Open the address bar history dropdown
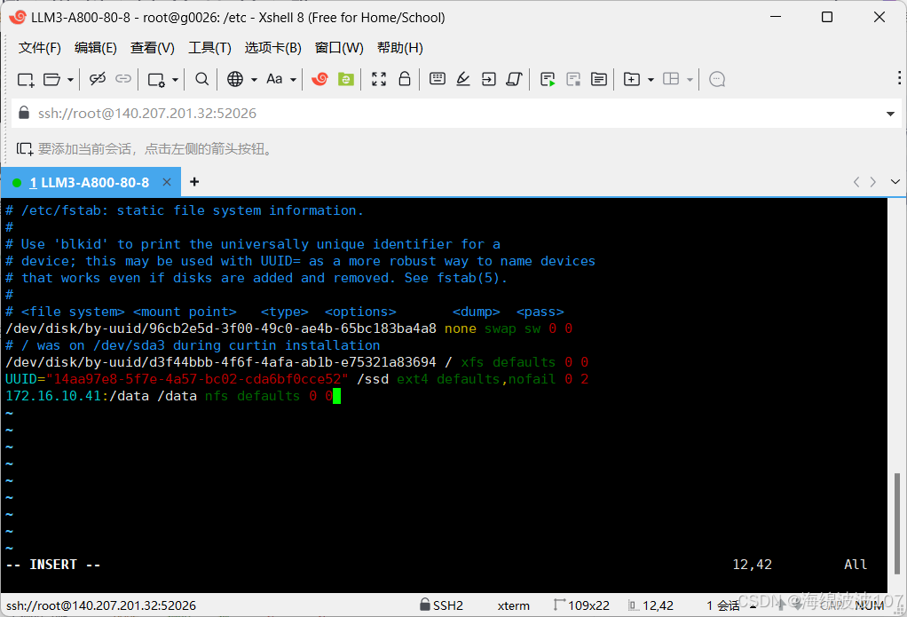This screenshot has height=617, width=907. [890, 114]
